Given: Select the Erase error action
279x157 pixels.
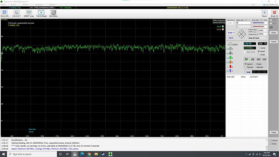Looking at the screenshot, I should click(258, 64).
